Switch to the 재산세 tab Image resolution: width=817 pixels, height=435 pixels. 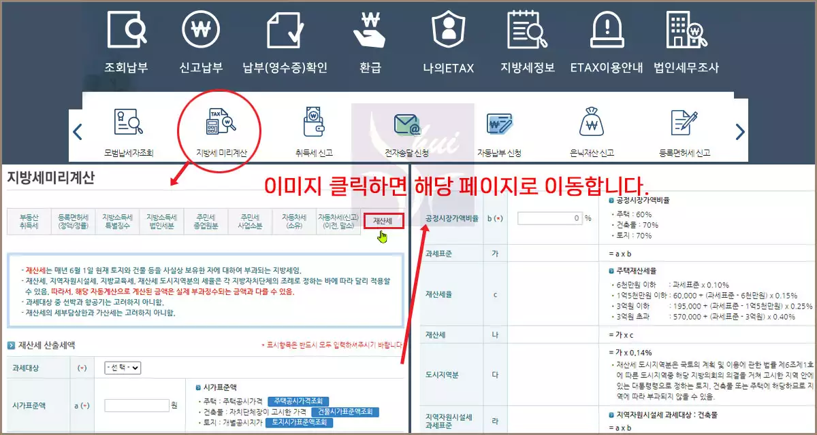click(x=383, y=220)
